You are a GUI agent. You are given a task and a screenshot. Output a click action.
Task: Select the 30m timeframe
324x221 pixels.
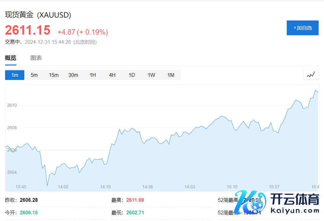(x=73, y=75)
